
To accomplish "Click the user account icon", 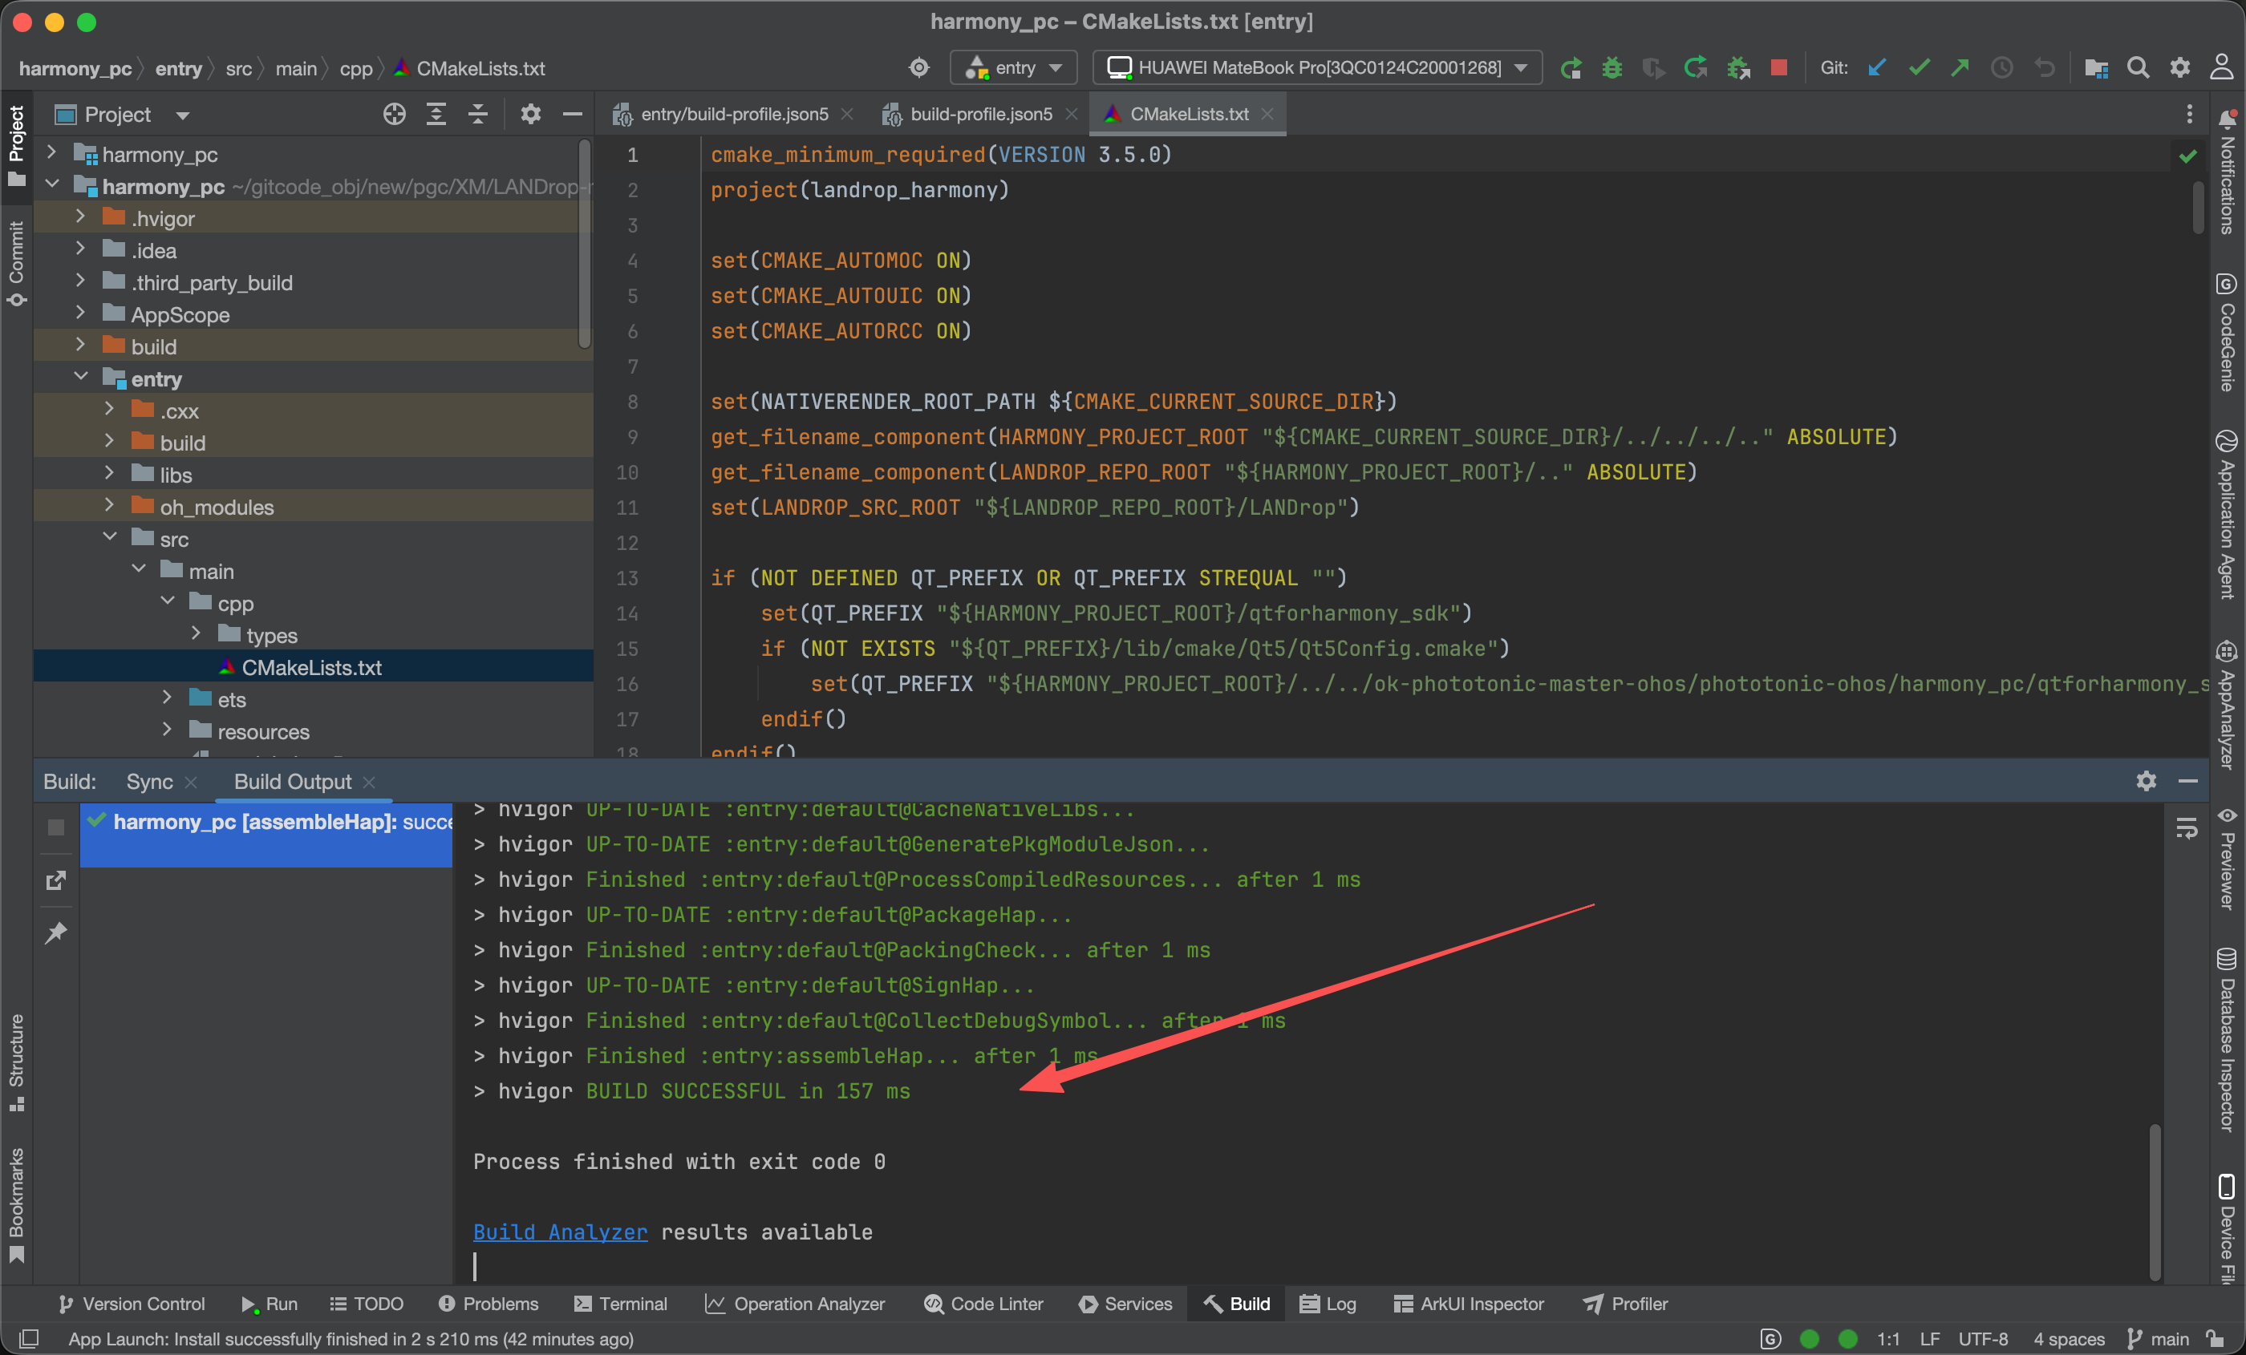I will (2222, 68).
